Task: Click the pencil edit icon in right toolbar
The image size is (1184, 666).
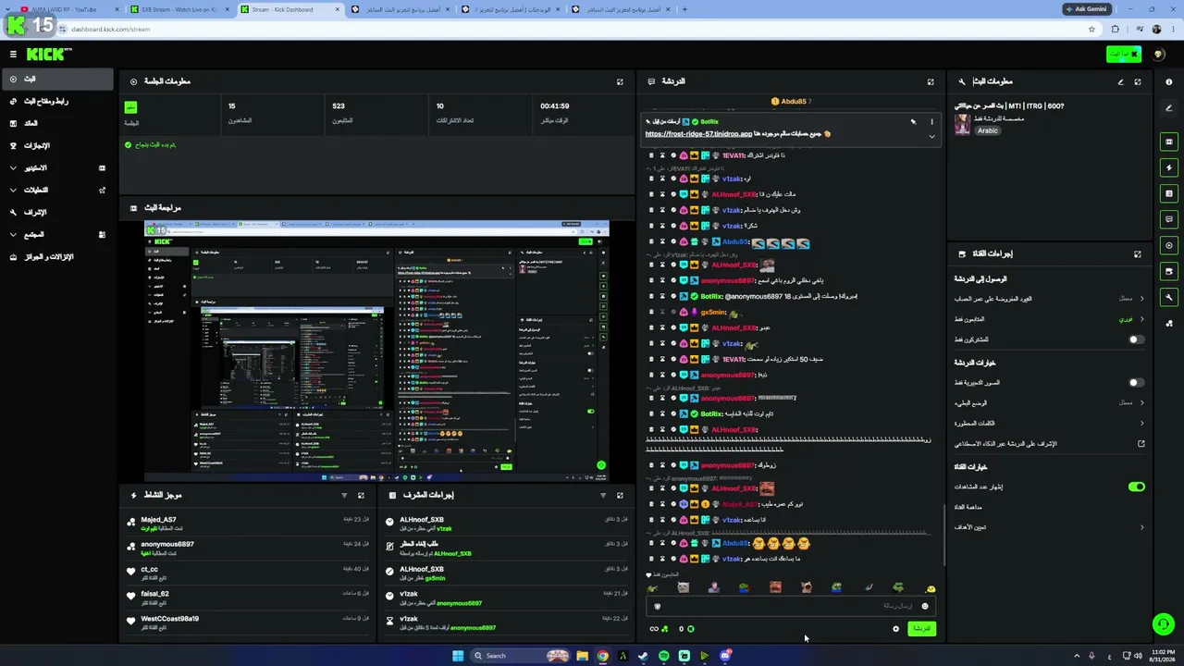Action: pos(1169,107)
